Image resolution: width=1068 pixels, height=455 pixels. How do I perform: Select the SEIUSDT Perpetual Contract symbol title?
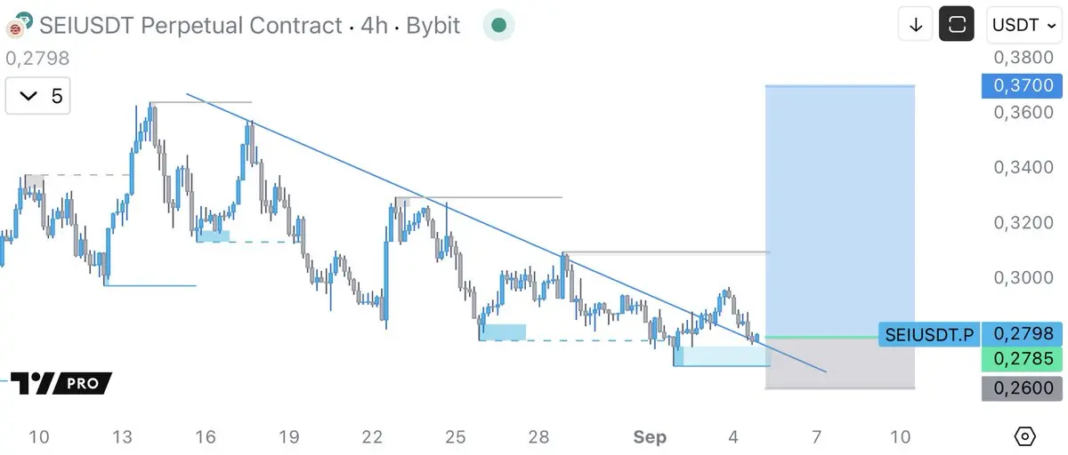coord(190,25)
